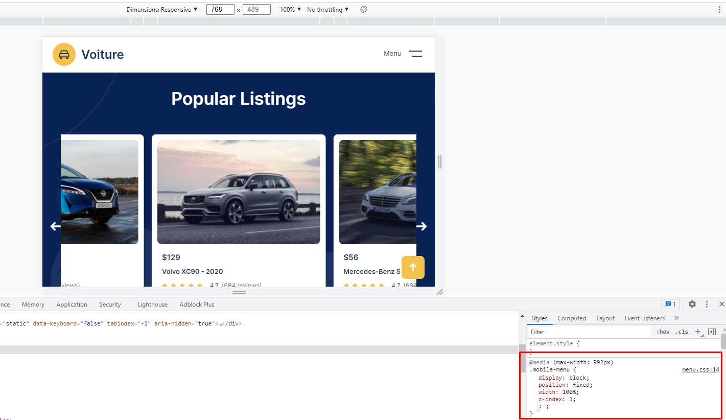Toggle the .cls element classes panel
Screen dimensions: 726x420
[682, 332]
